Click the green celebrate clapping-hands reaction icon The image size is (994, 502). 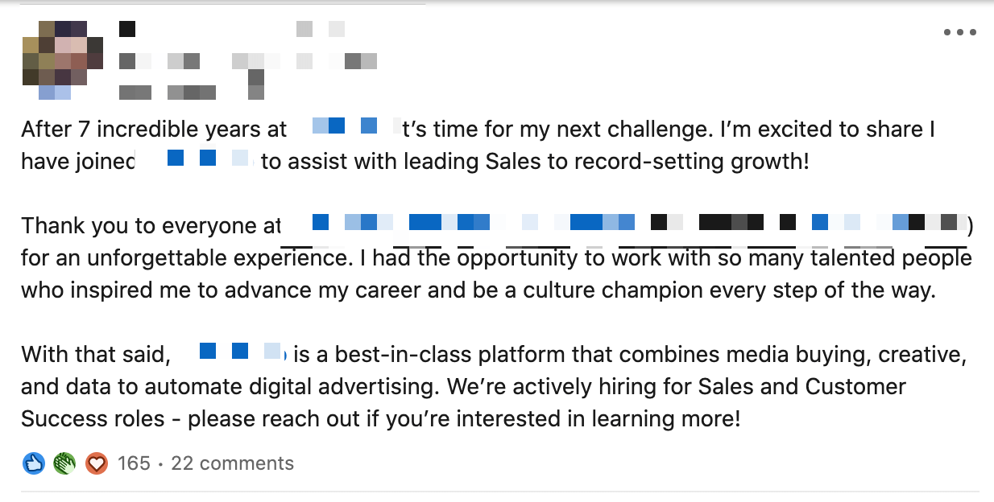[x=64, y=463]
